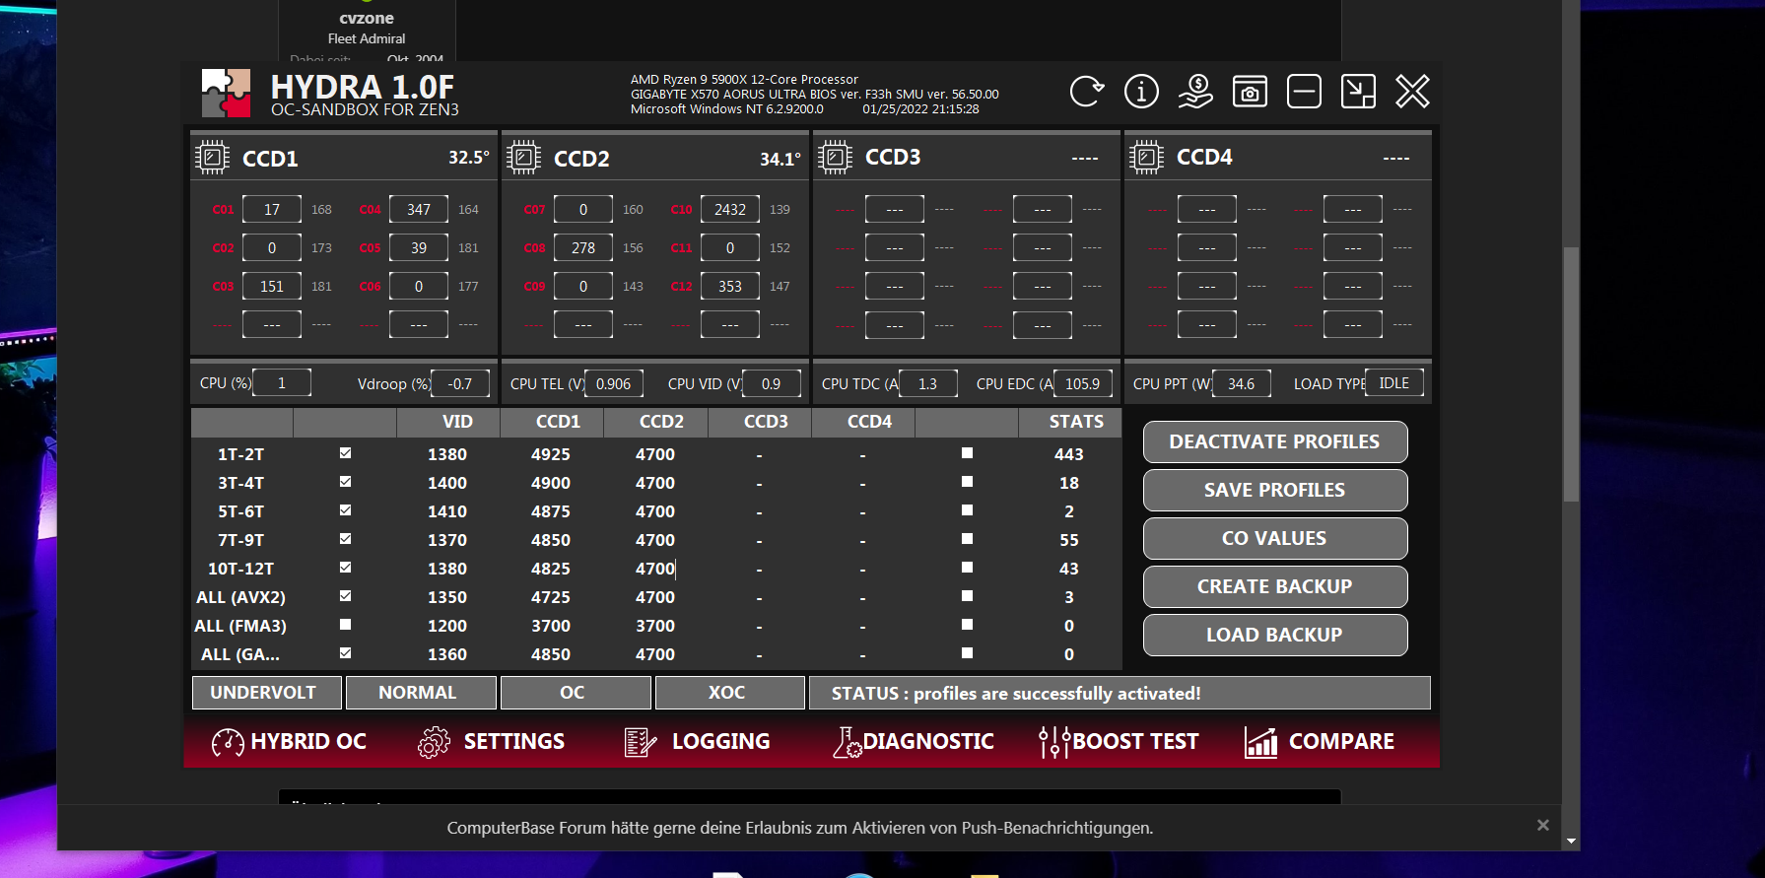Toggle the 10T-12T profile checkbox

(345, 568)
